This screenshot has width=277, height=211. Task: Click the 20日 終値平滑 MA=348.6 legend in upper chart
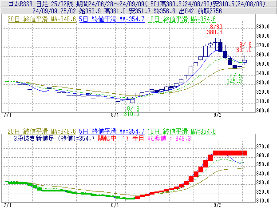coord(42,19)
